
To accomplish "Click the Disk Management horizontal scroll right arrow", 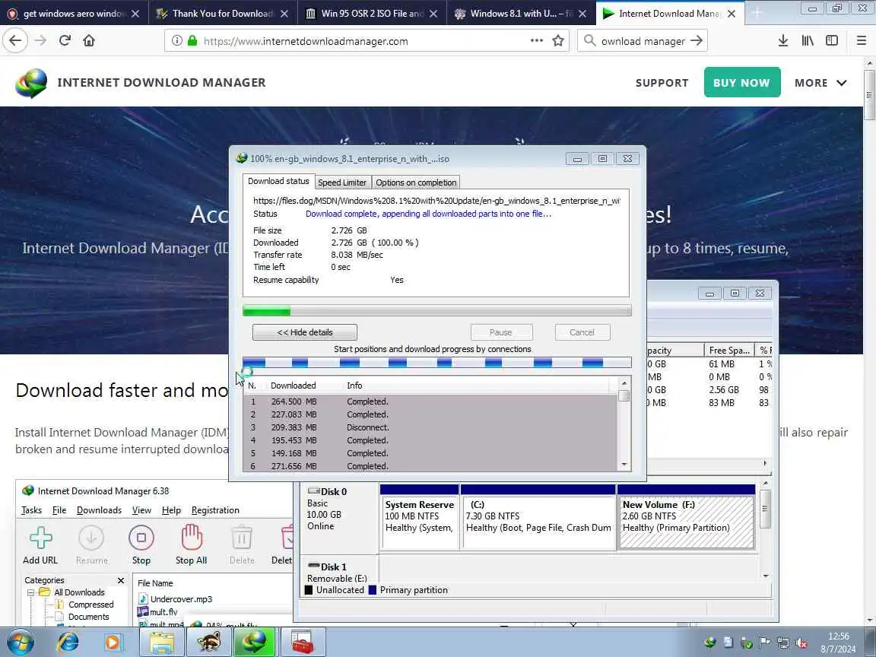I will 766,463.
